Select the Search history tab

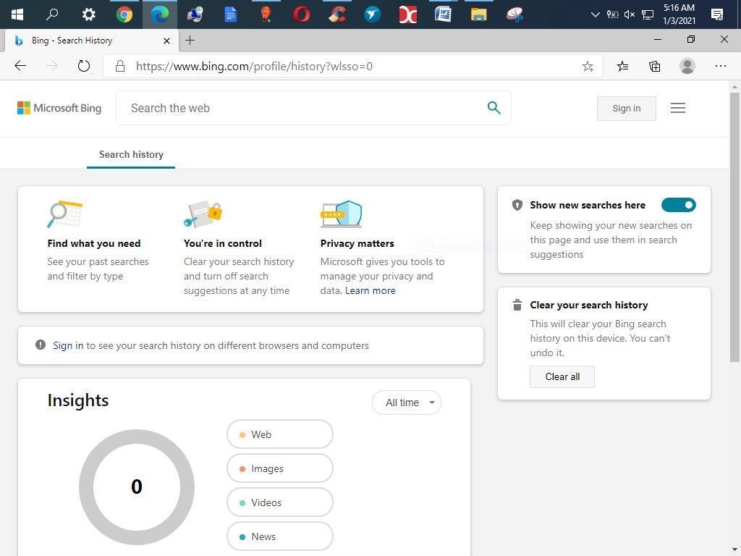coord(131,155)
